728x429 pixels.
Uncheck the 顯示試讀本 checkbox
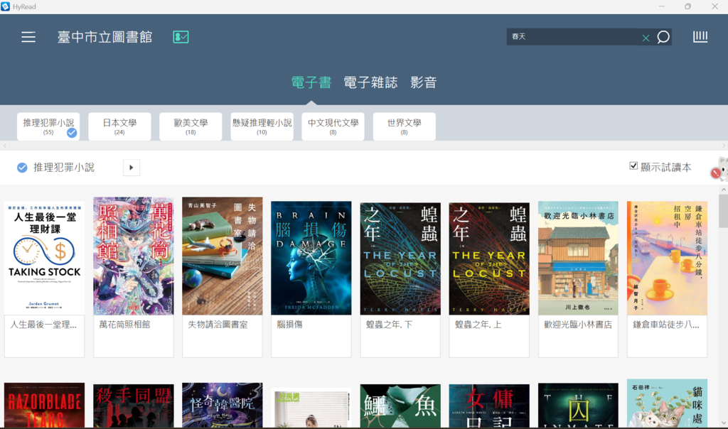click(x=633, y=166)
